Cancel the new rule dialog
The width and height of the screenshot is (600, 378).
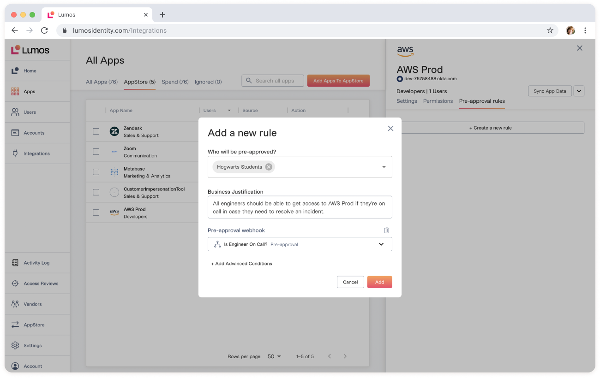coord(350,282)
